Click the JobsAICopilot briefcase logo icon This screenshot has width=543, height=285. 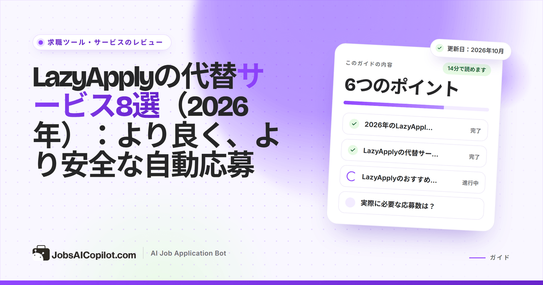point(40,254)
